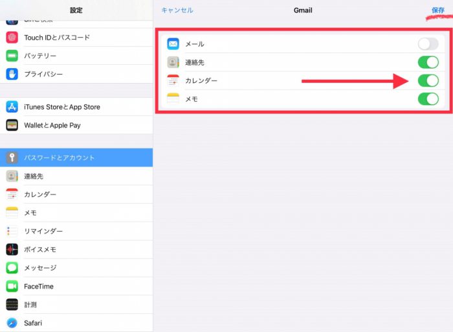Tap the blue Privacy hand icon
This screenshot has height=332, width=453.
point(12,74)
